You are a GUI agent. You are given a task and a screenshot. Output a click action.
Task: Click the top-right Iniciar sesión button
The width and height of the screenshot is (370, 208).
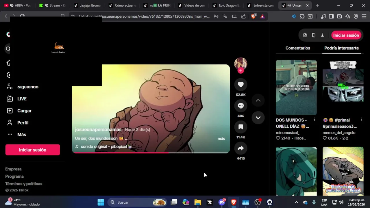tap(346, 35)
